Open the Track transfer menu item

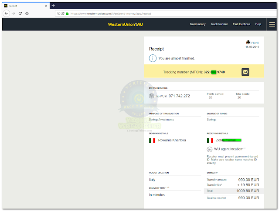pyautogui.click(x=219, y=24)
